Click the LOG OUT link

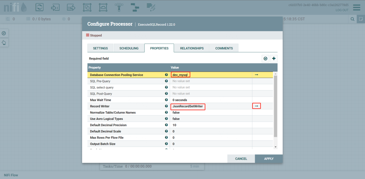click(x=342, y=10)
